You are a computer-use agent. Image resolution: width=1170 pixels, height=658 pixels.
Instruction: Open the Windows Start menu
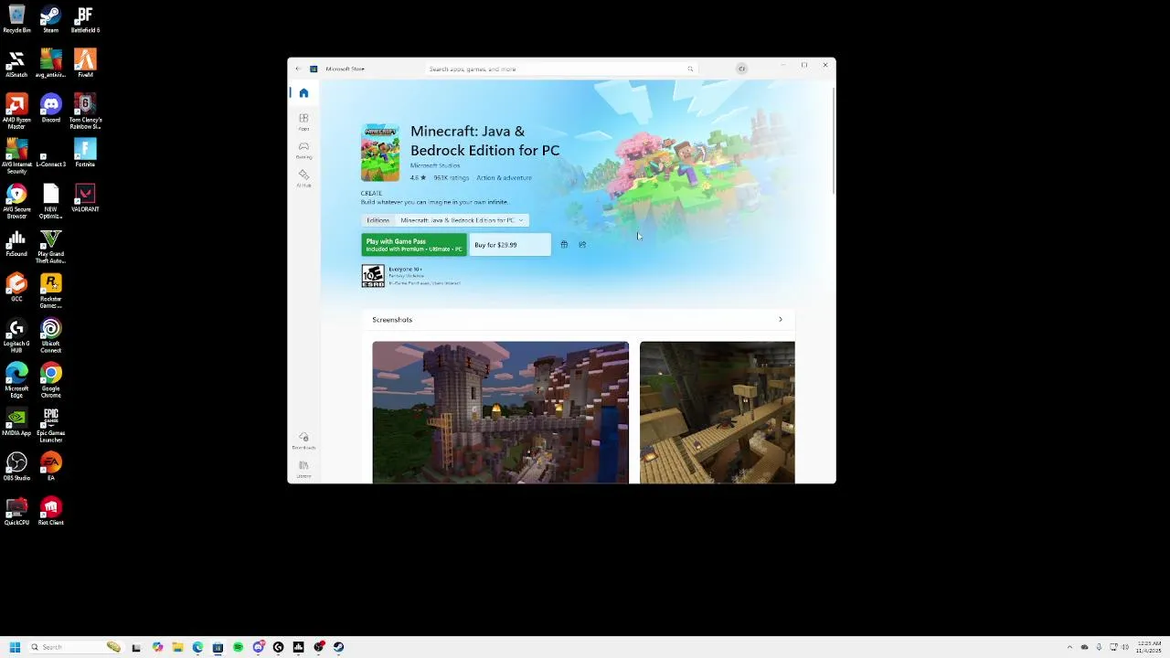click(15, 647)
